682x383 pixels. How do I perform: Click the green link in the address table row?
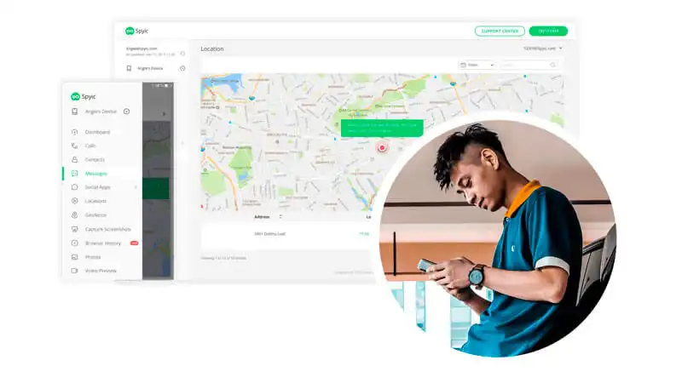click(364, 234)
